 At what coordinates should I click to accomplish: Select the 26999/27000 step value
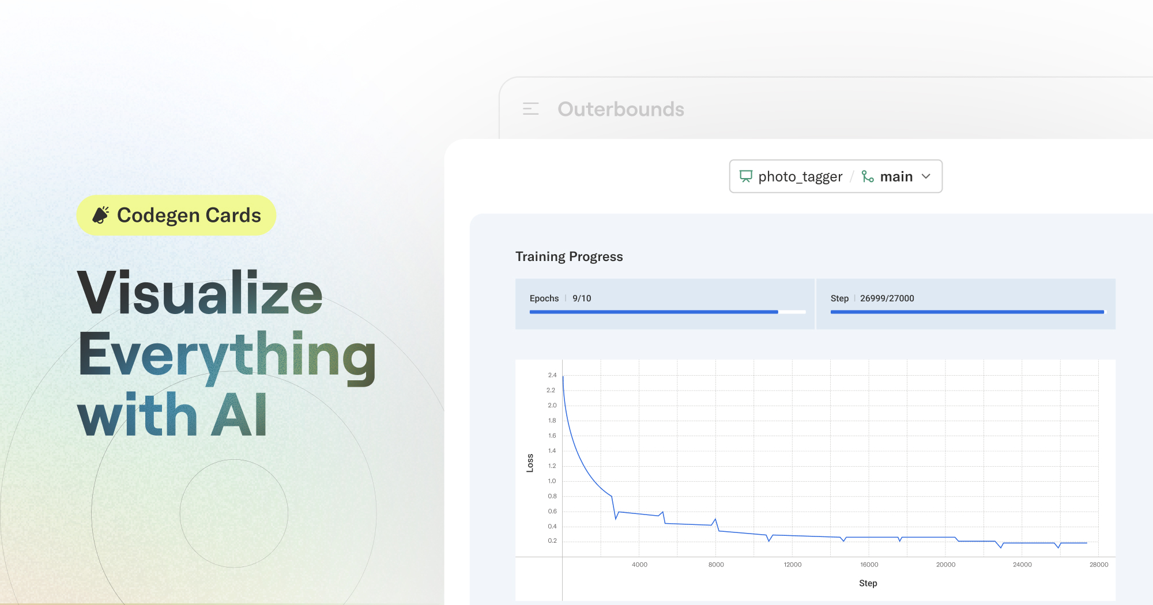point(887,298)
